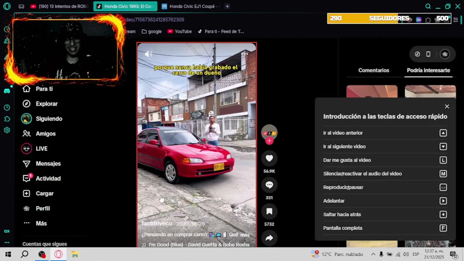Close the keyboard shortcuts popup
Screen dimensions: 464x261
pos(447,107)
